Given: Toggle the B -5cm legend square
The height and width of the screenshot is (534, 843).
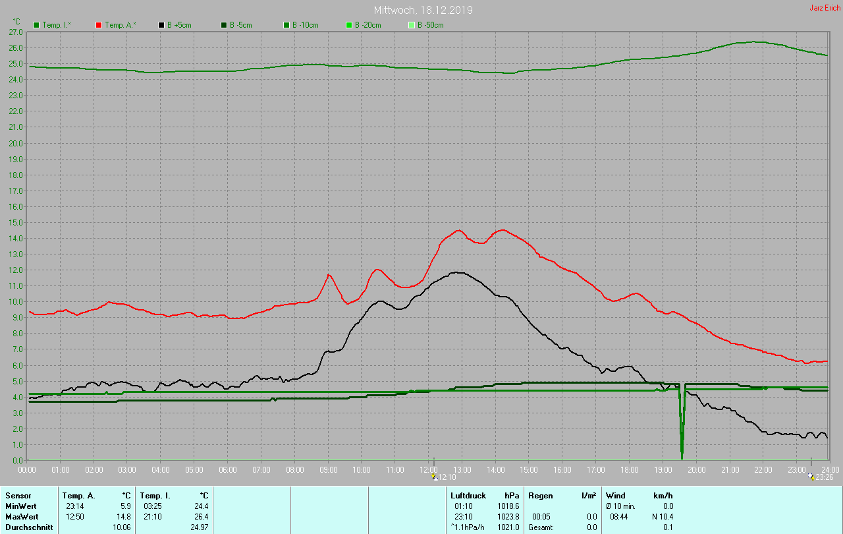Looking at the screenshot, I should click(224, 25).
